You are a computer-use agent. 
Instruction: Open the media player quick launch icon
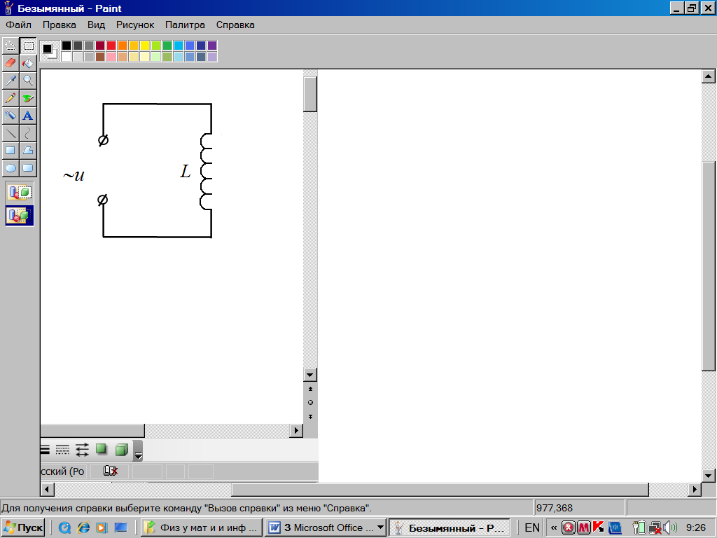[x=102, y=528]
